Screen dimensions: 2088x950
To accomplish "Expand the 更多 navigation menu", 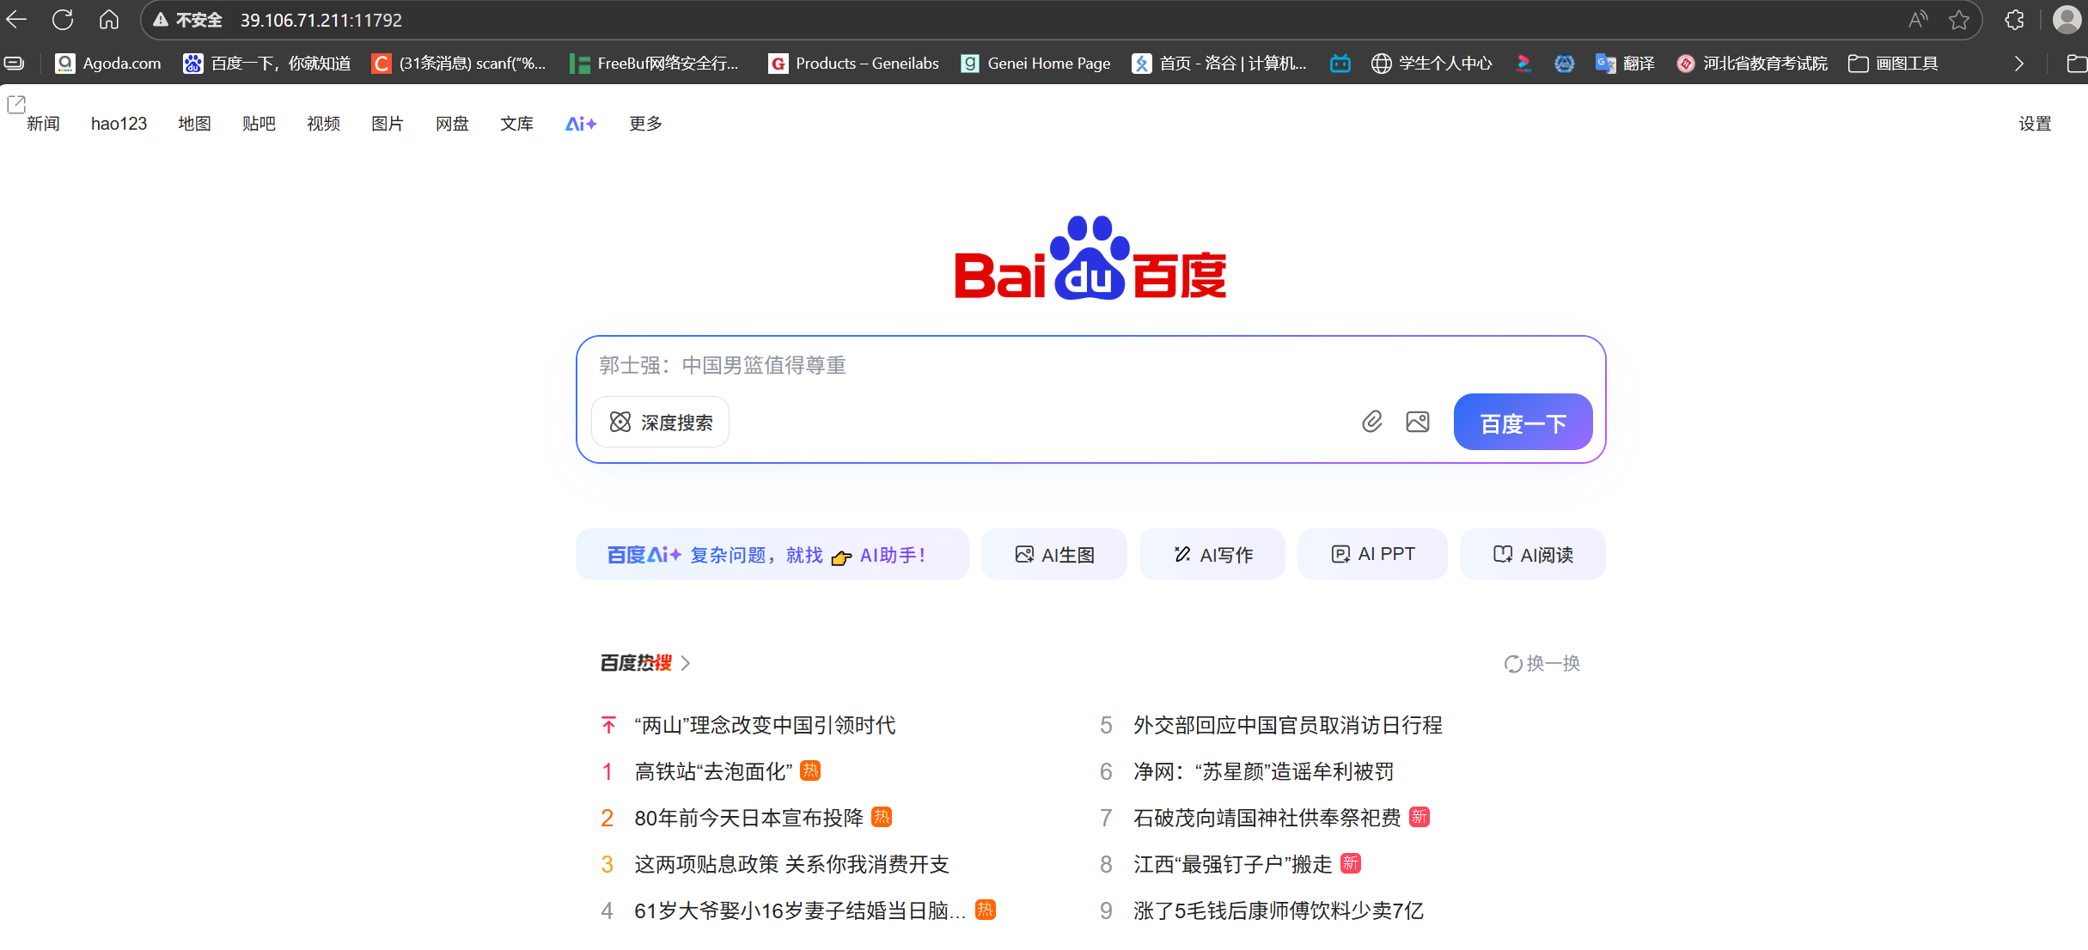I will point(645,124).
